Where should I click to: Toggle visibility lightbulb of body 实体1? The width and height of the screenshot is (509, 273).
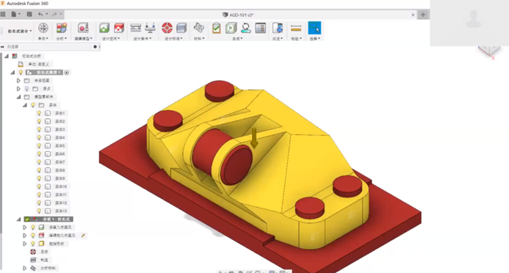(x=39, y=113)
